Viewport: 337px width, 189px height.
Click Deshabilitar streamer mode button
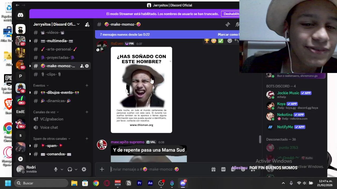coord(230,14)
